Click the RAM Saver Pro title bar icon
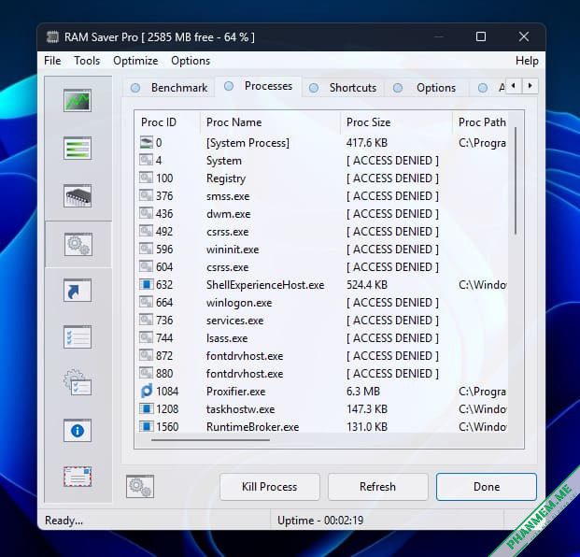This screenshot has height=557, width=580. pos(52,37)
